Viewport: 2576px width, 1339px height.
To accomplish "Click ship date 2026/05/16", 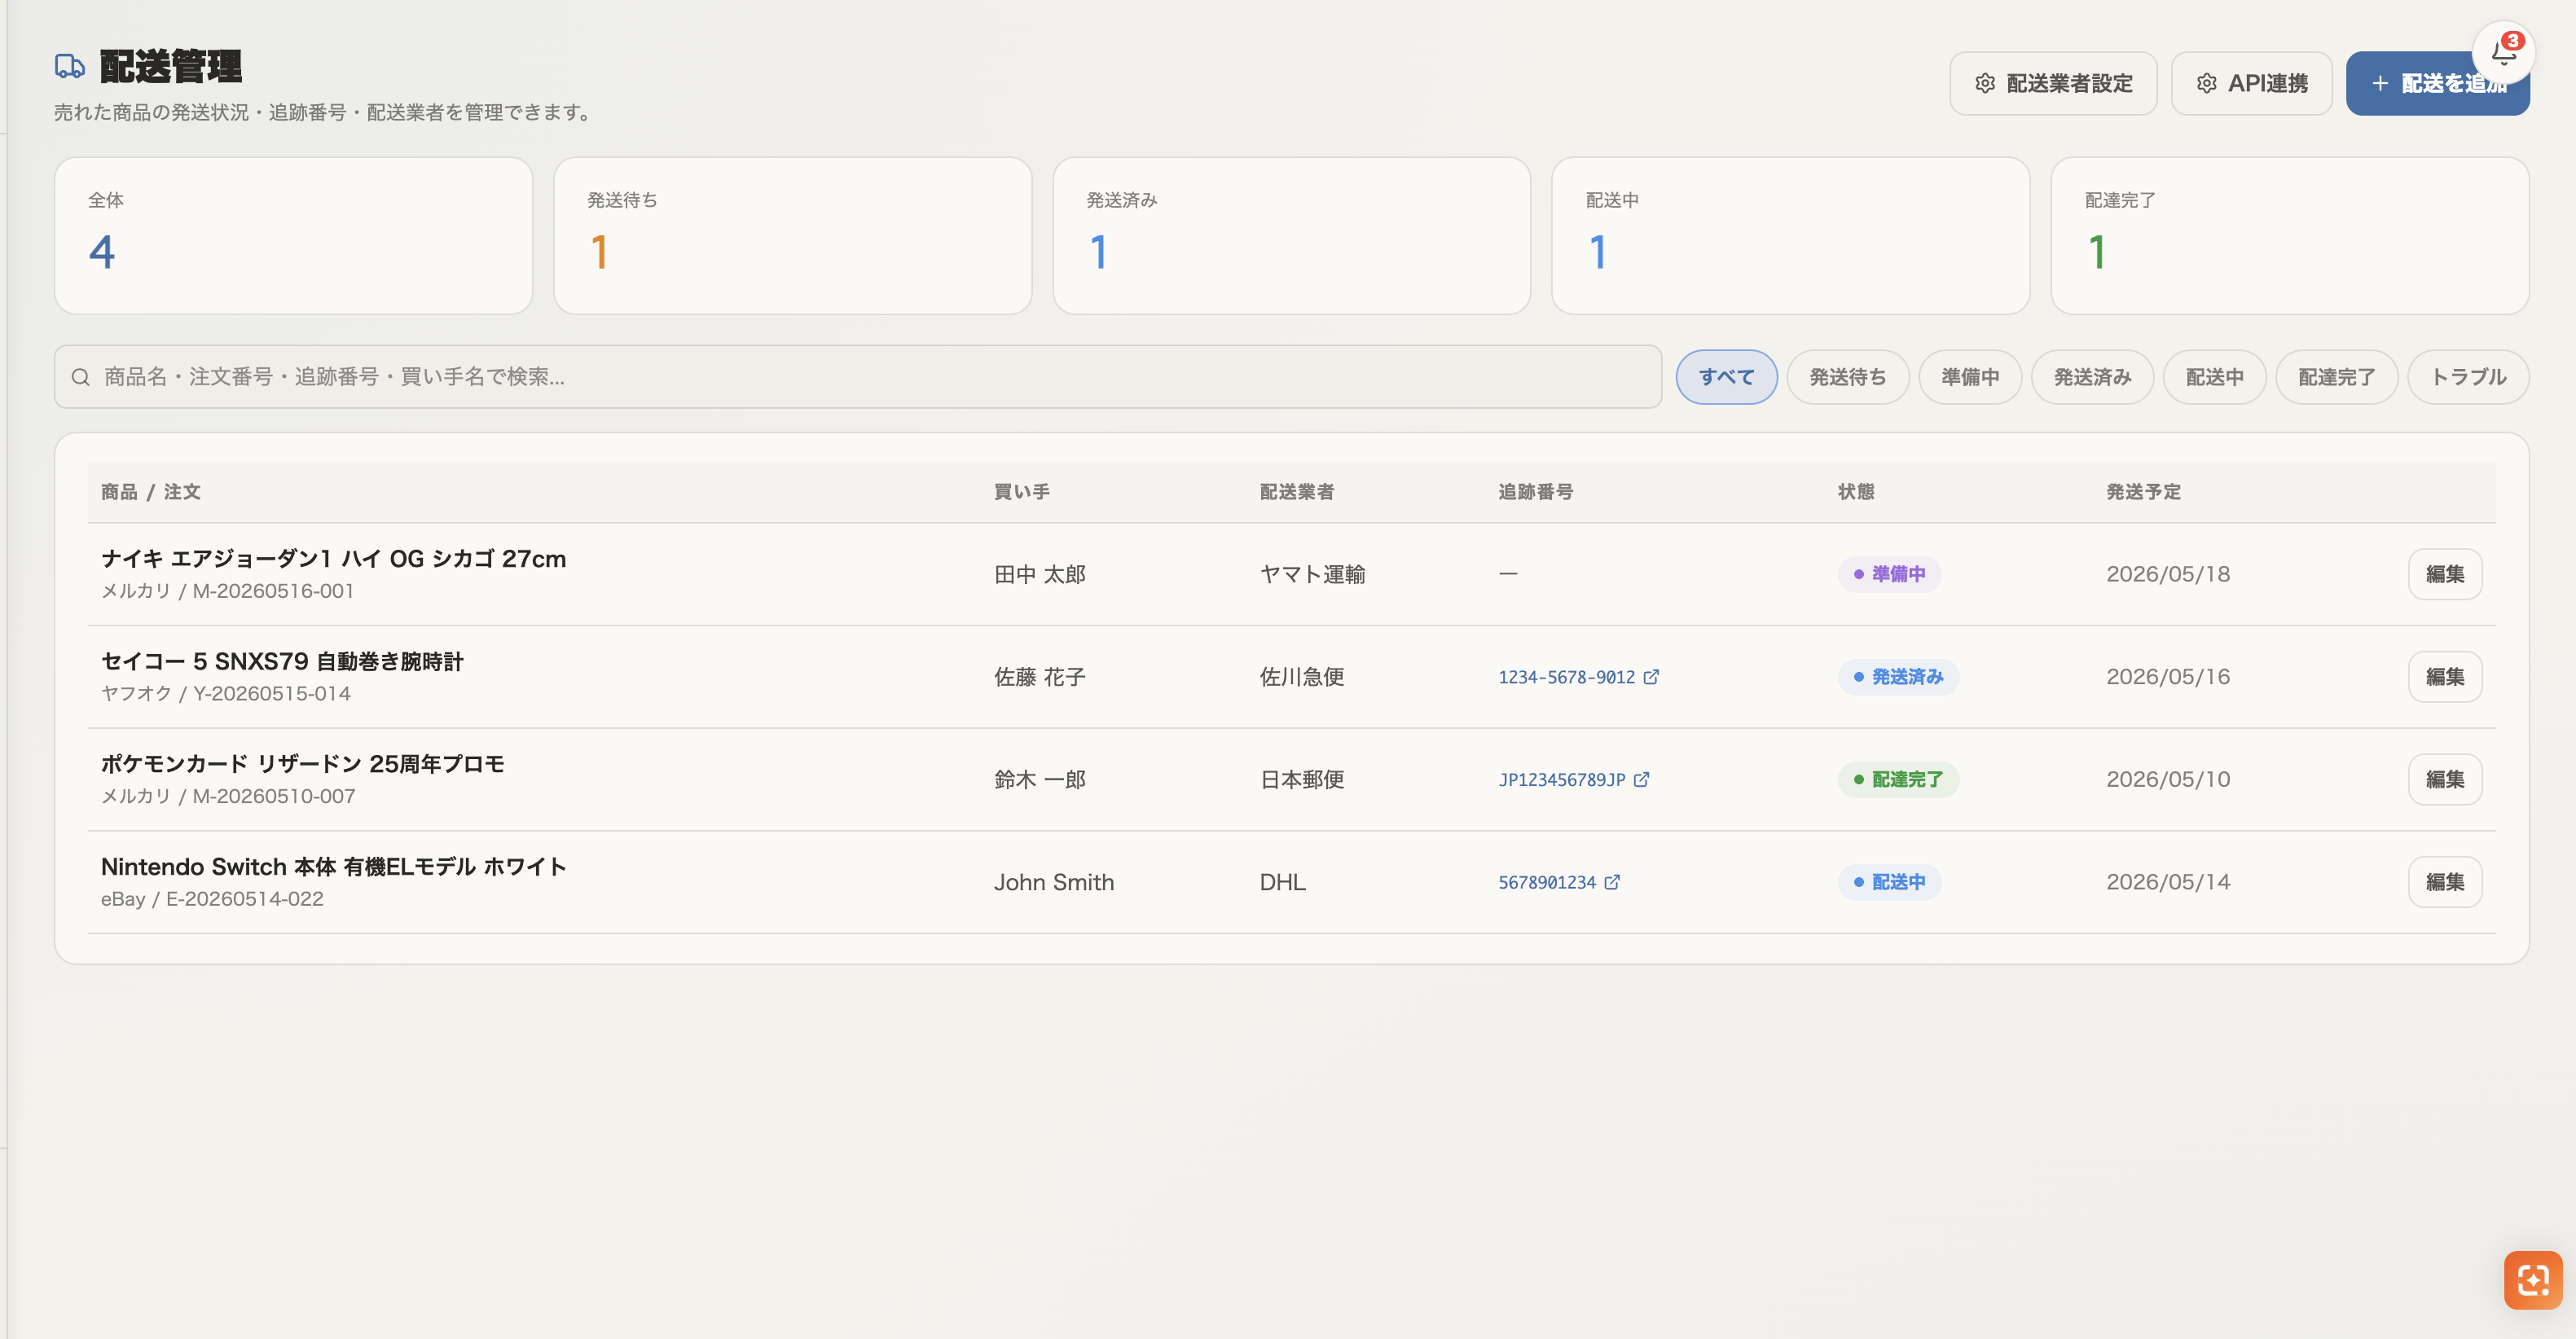I will click(2167, 677).
